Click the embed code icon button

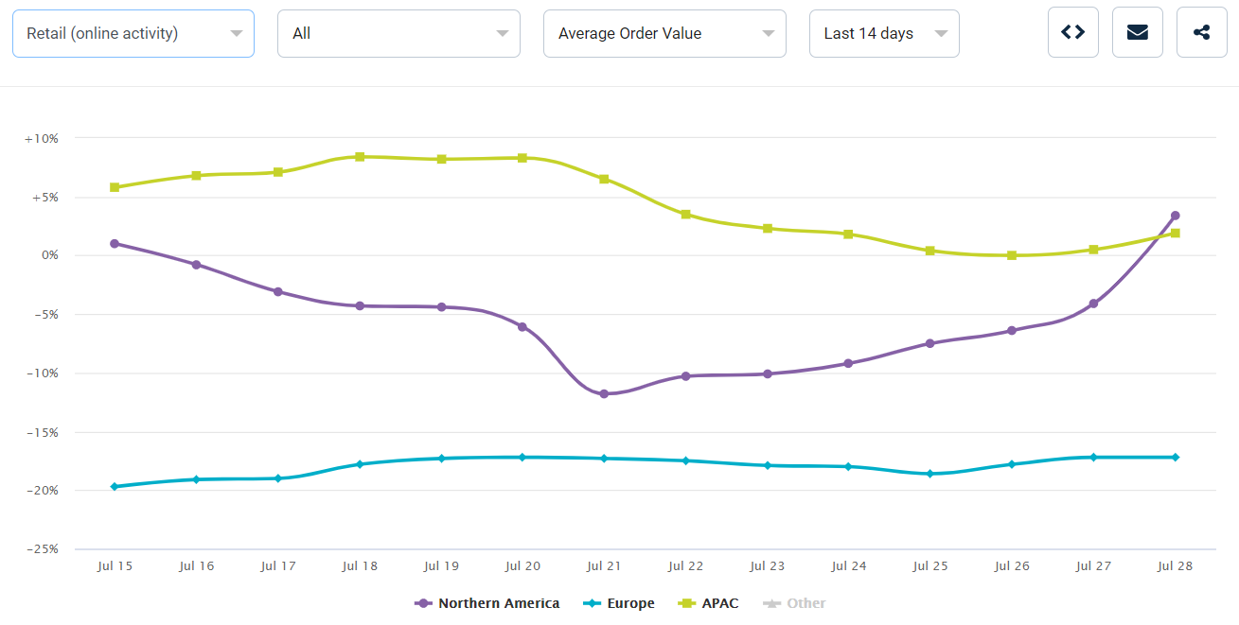pos(1072,33)
